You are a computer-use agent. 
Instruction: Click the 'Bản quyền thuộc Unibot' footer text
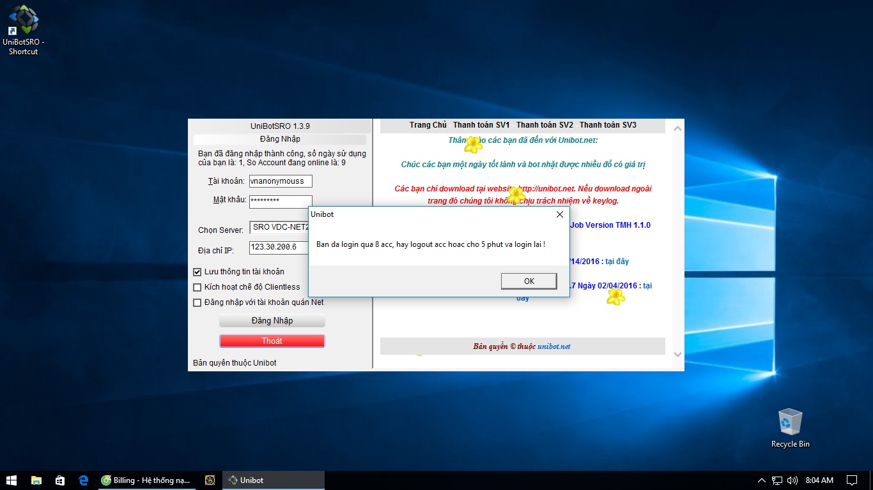tap(235, 363)
